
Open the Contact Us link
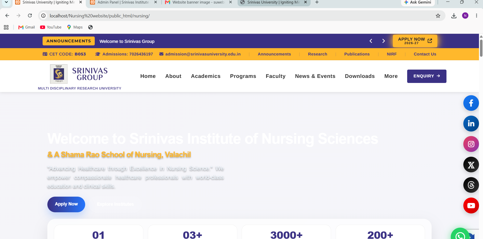[x=425, y=54]
